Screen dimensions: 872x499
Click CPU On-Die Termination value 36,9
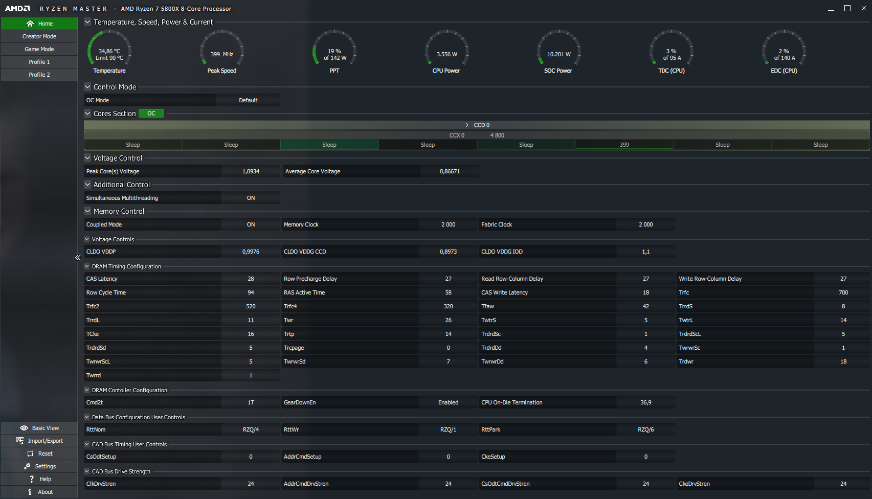pos(646,402)
